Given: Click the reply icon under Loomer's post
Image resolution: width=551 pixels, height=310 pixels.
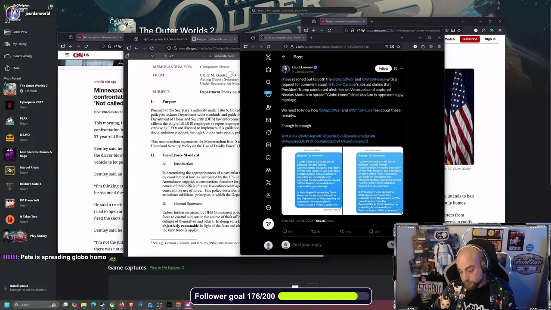Looking at the screenshot, I should point(285,232).
